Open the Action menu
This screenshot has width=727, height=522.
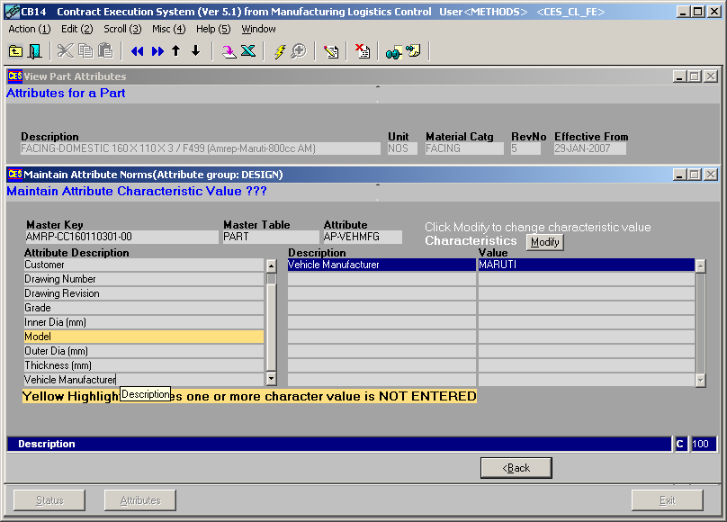pos(29,29)
